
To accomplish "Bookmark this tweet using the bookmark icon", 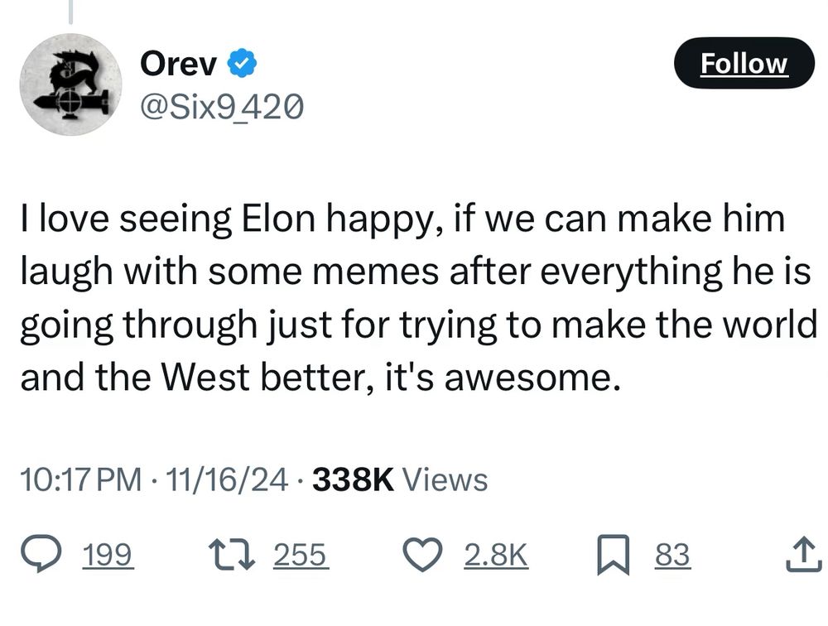I will 613,556.
